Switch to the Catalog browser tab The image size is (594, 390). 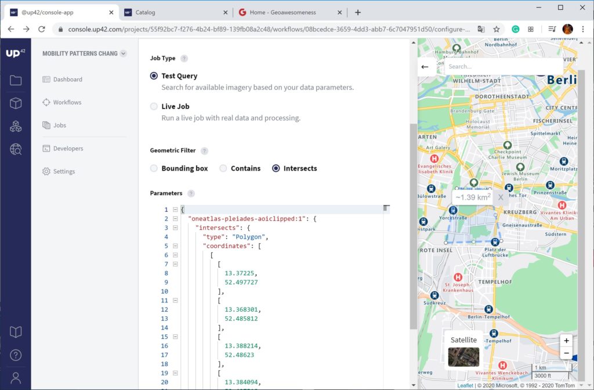[176, 13]
